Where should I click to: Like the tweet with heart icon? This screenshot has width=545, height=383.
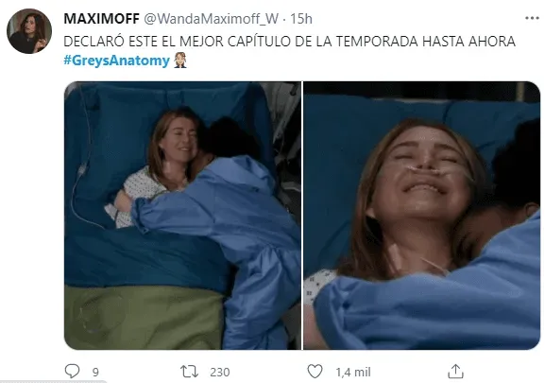tap(315, 371)
